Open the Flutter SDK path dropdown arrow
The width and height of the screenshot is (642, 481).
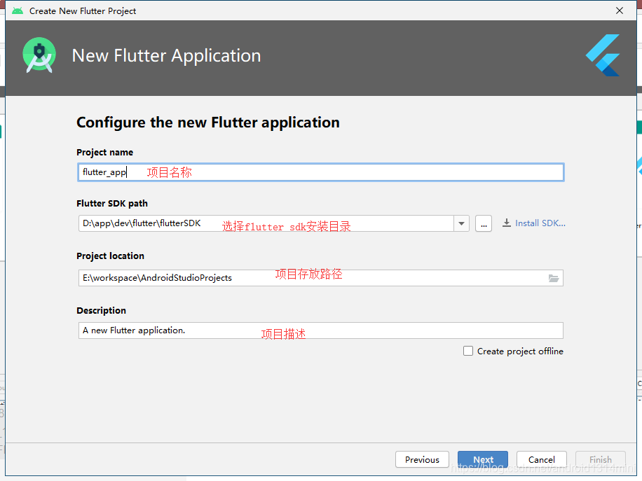click(x=461, y=223)
